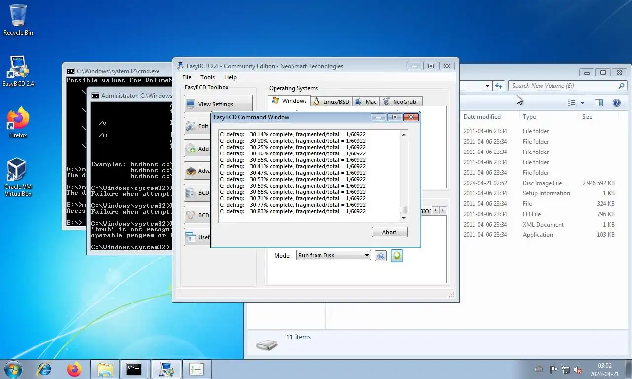Image resolution: width=632 pixels, height=379 pixels.
Task: Click the green add entry button beside Mode
Action: [397, 256]
